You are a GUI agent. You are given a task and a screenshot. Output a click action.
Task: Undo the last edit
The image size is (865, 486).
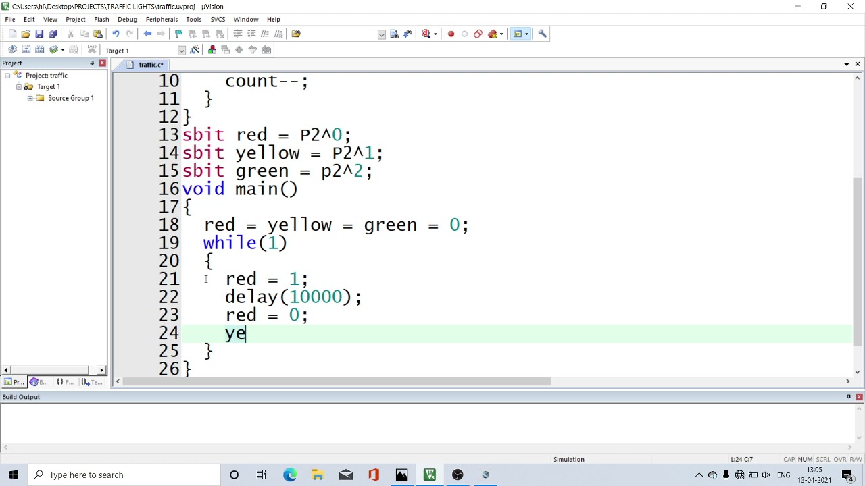[116, 34]
